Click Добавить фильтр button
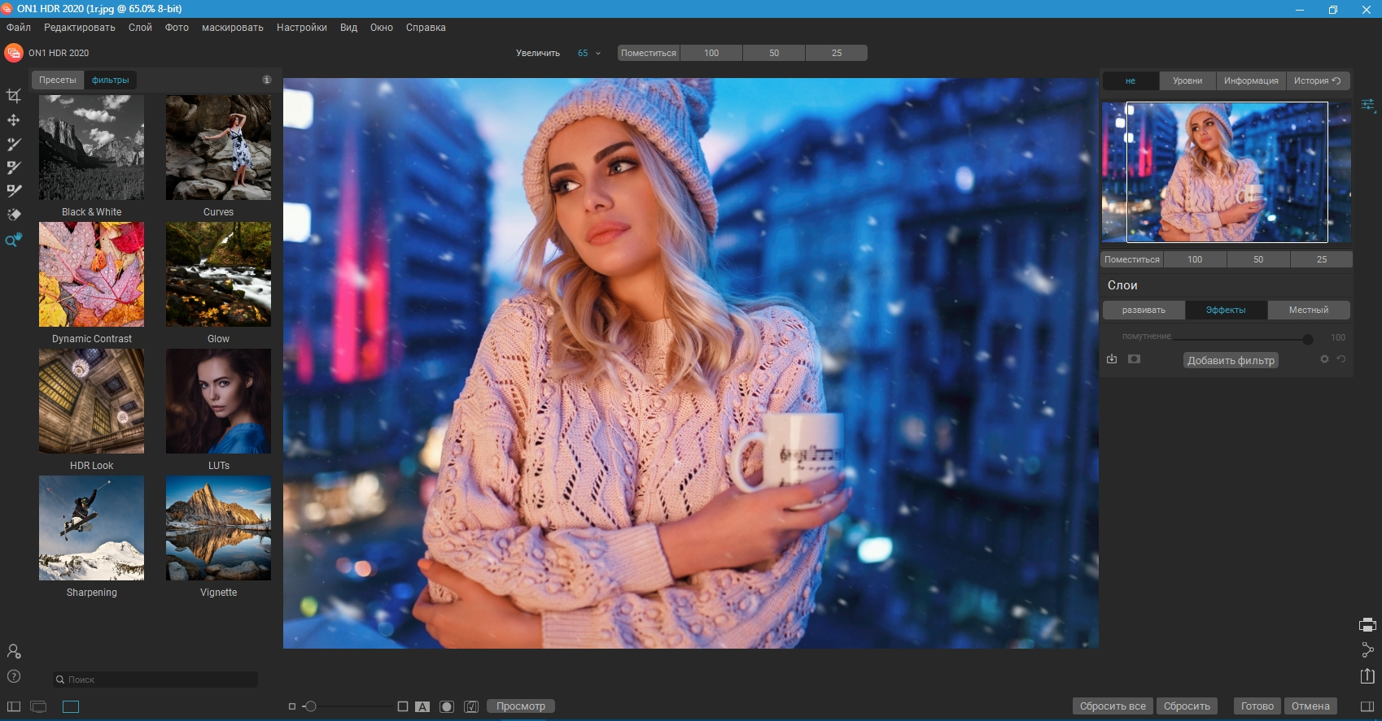Image resolution: width=1382 pixels, height=721 pixels. tap(1231, 360)
